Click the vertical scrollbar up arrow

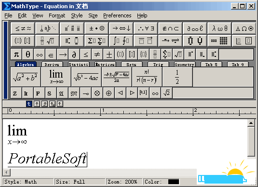coord(251,123)
